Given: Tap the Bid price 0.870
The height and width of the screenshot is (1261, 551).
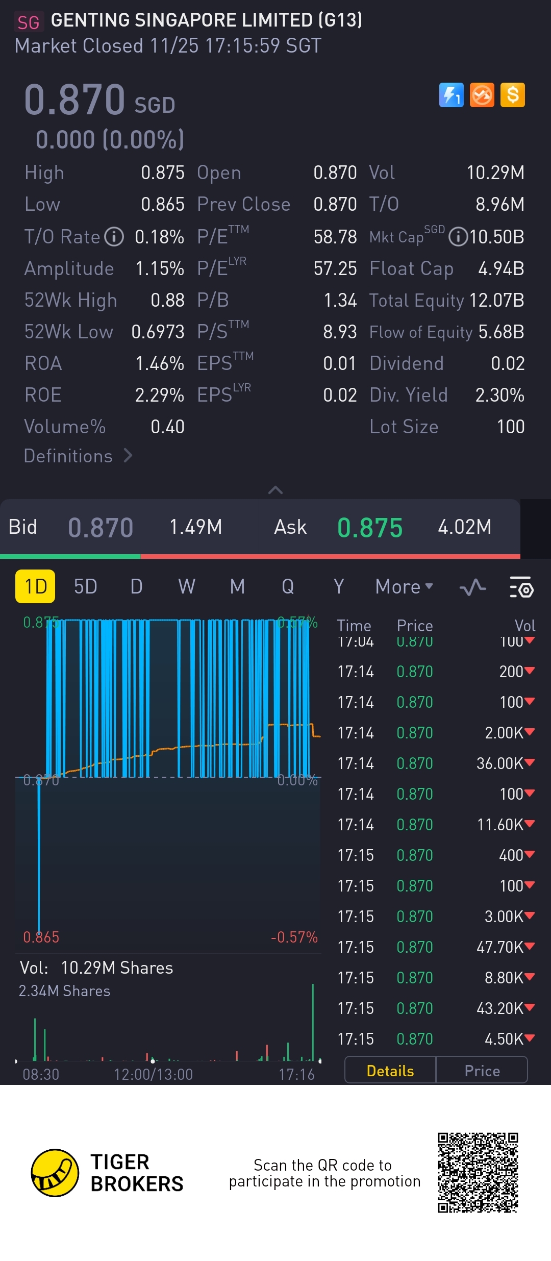Looking at the screenshot, I should click(x=101, y=527).
